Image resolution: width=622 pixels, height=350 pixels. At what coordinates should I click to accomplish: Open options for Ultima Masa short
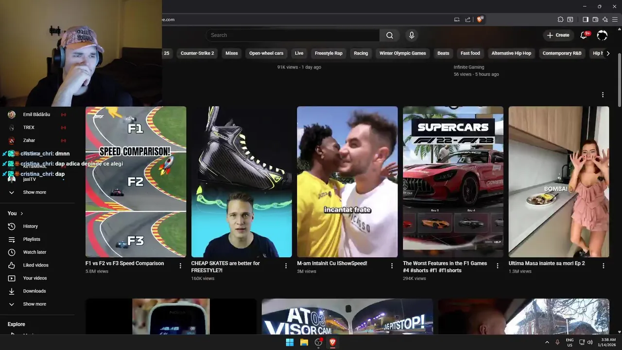603,266
